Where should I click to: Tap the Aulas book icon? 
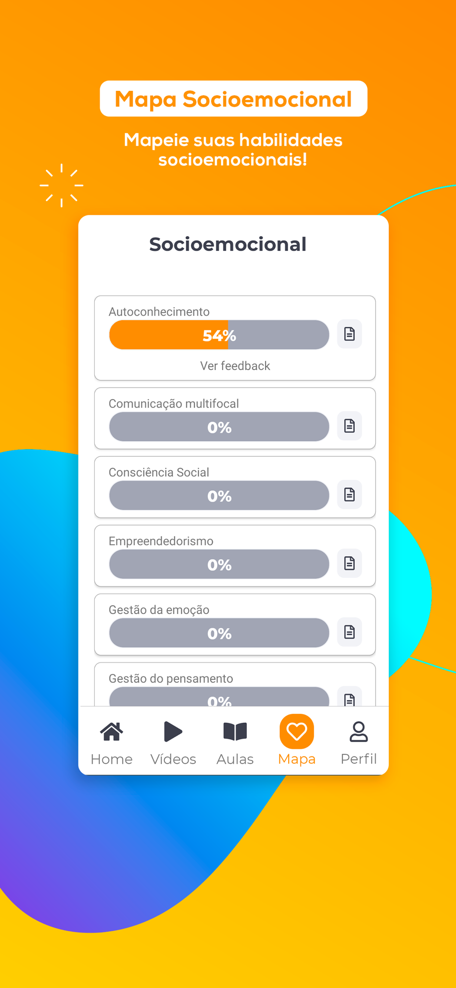pyautogui.click(x=235, y=732)
